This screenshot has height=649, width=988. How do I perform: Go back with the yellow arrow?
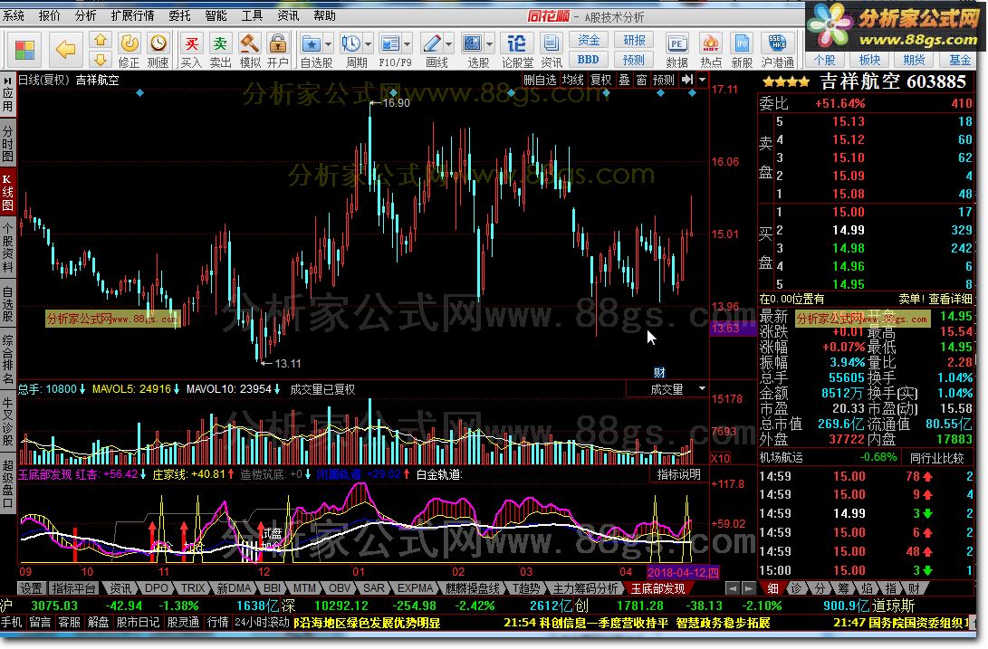tap(65, 49)
